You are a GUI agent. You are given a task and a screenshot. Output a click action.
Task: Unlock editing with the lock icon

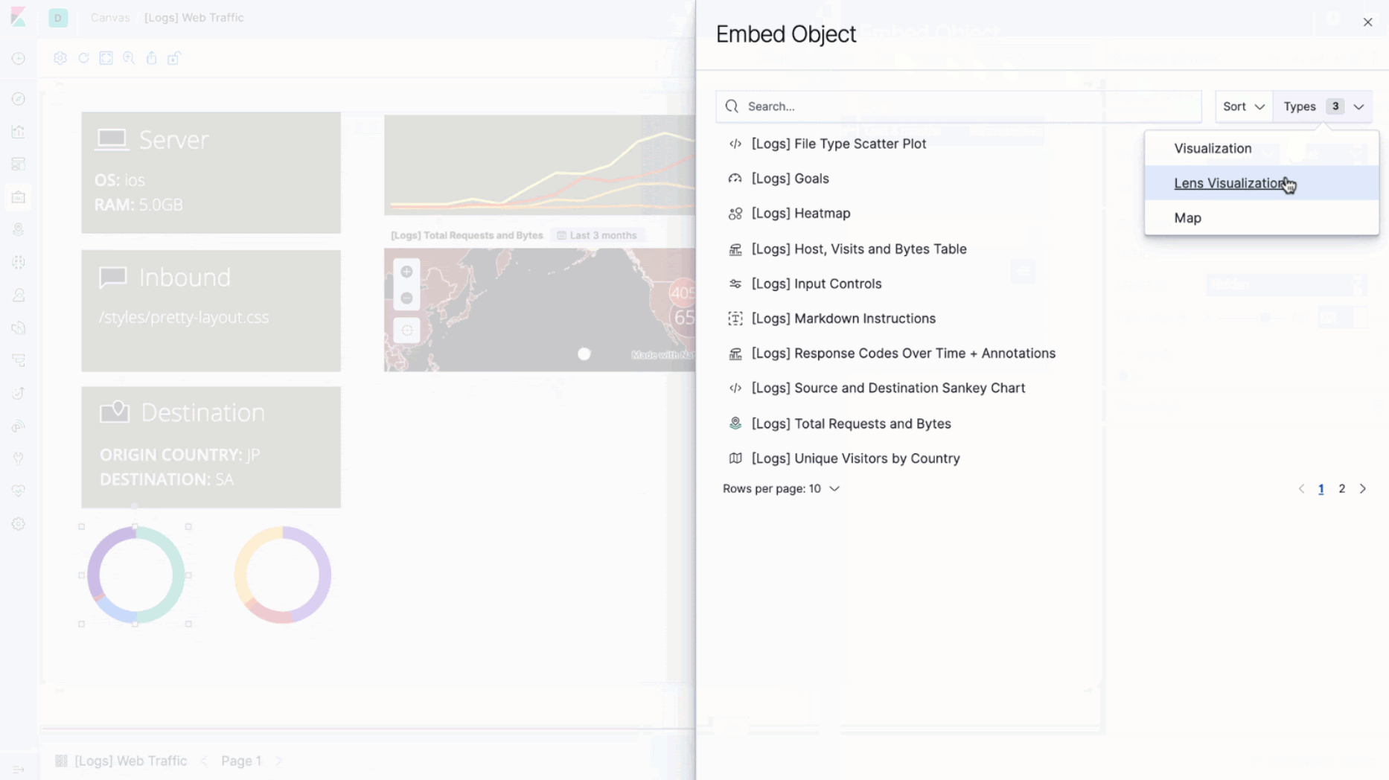coord(174,58)
